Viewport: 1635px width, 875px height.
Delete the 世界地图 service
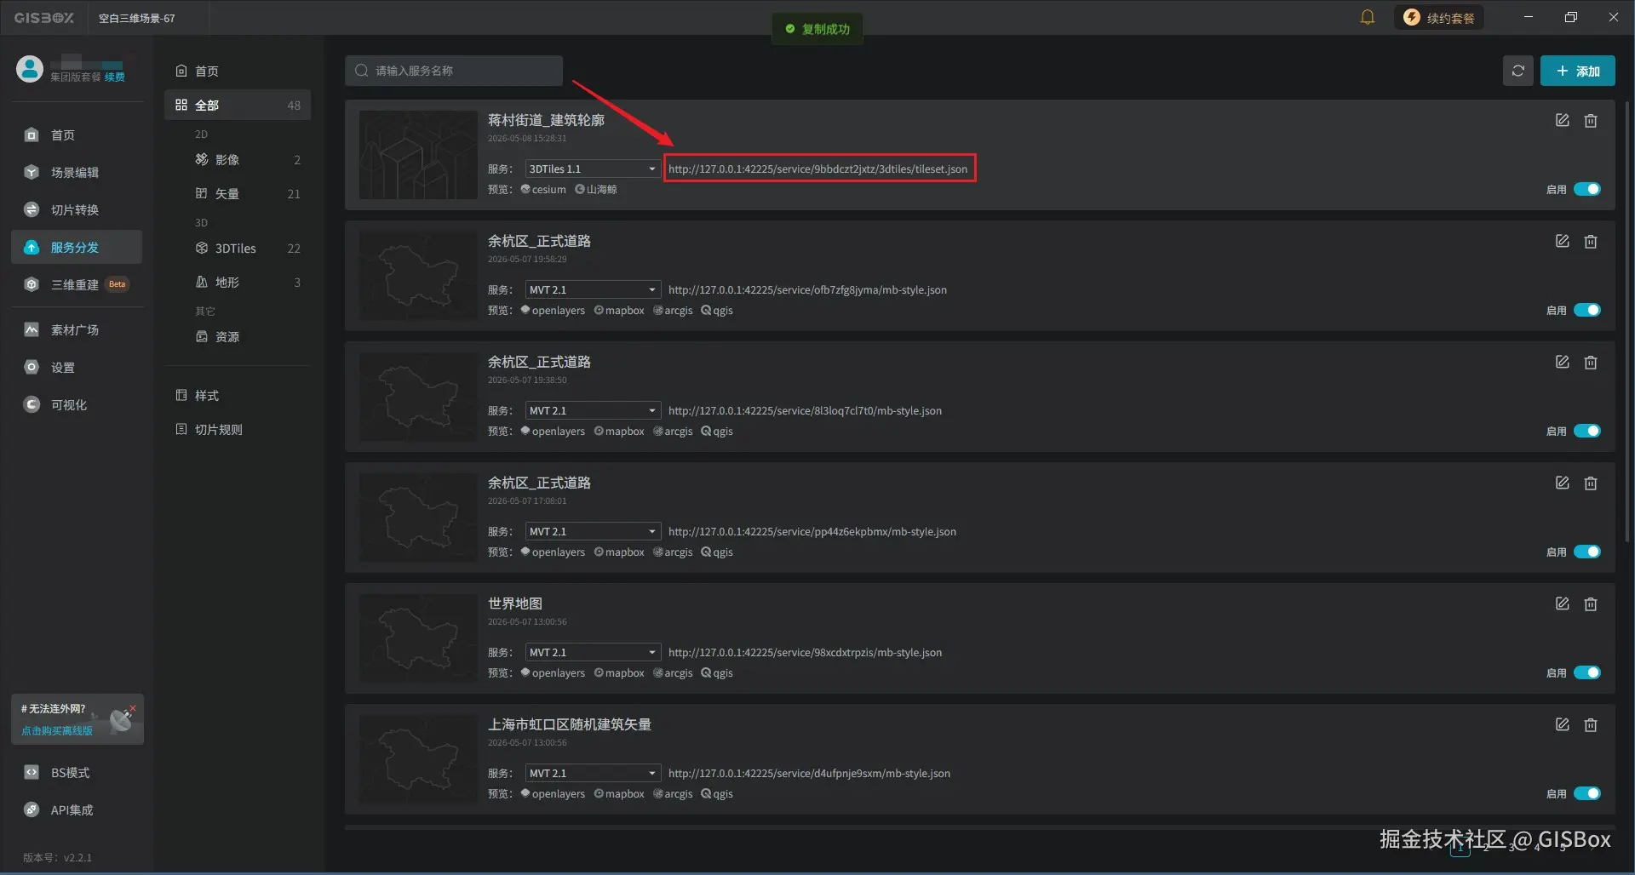pyautogui.click(x=1590, y=603)
